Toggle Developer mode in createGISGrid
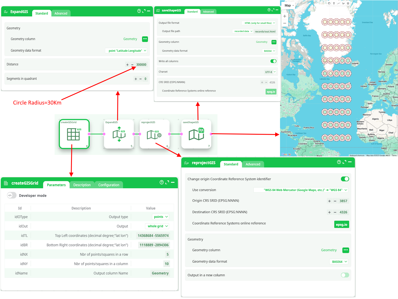The image size is (398, 299). (x=12, y=195)
